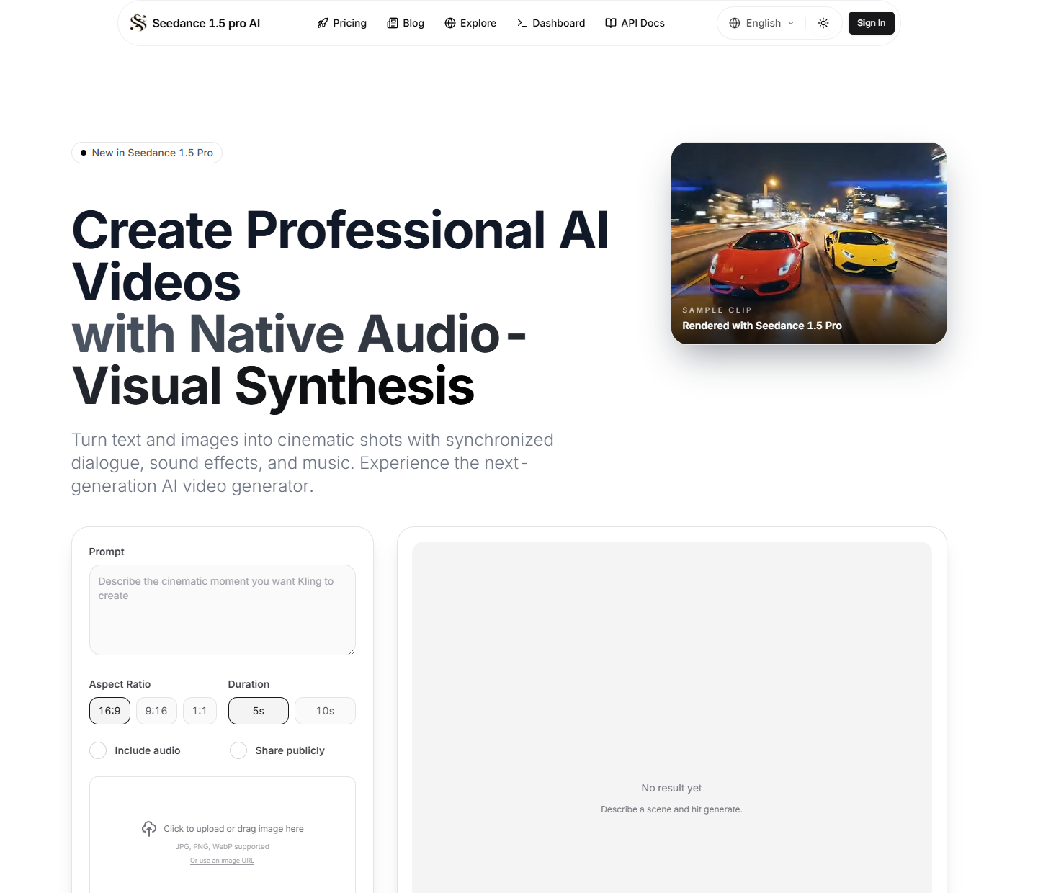Play the Seedance 1.5 Pro sample clip
Viewport: 1056px width, 893px height.
[x=809, y=243]
